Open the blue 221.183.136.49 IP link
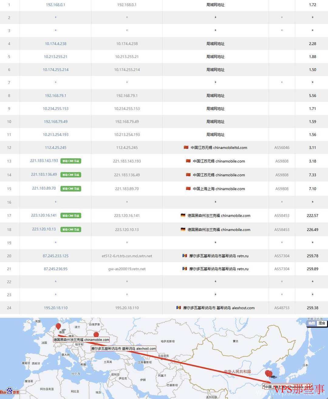Screen dimensions: 328x399 [x=44, y=174]
